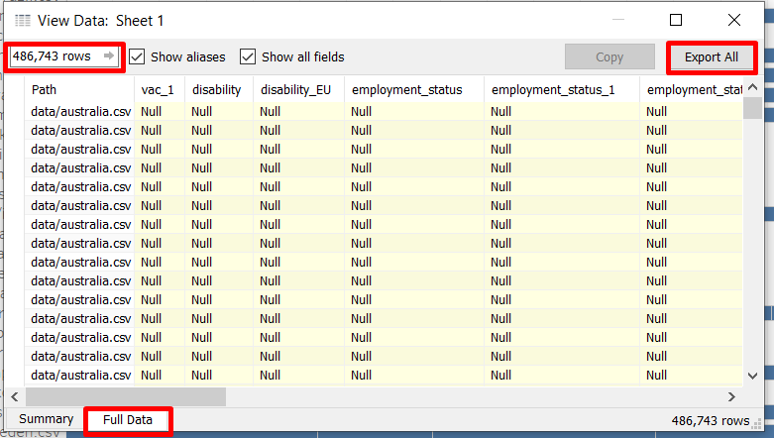Switch to the Full Data tab

tap(128, 420)
